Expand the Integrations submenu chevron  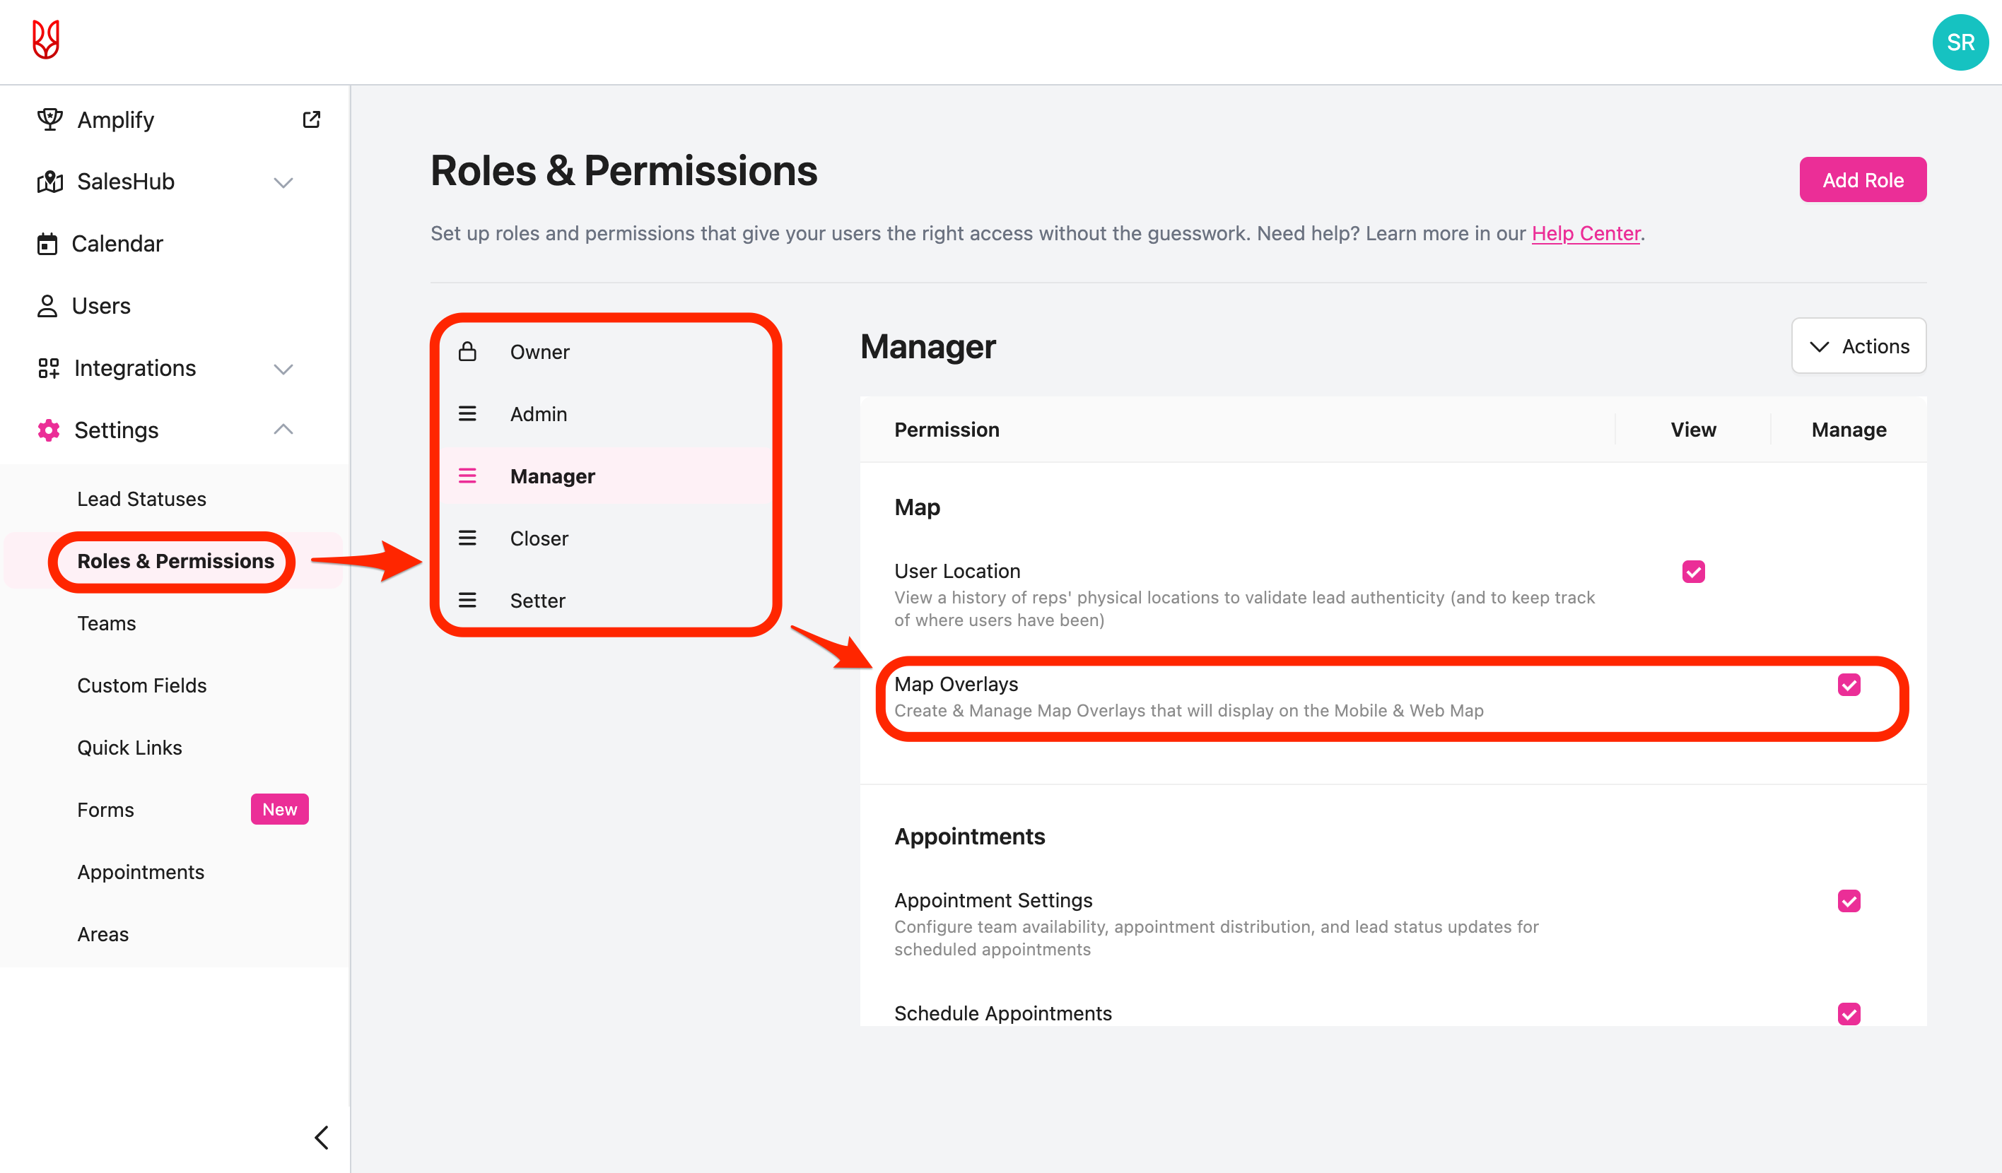283,368
